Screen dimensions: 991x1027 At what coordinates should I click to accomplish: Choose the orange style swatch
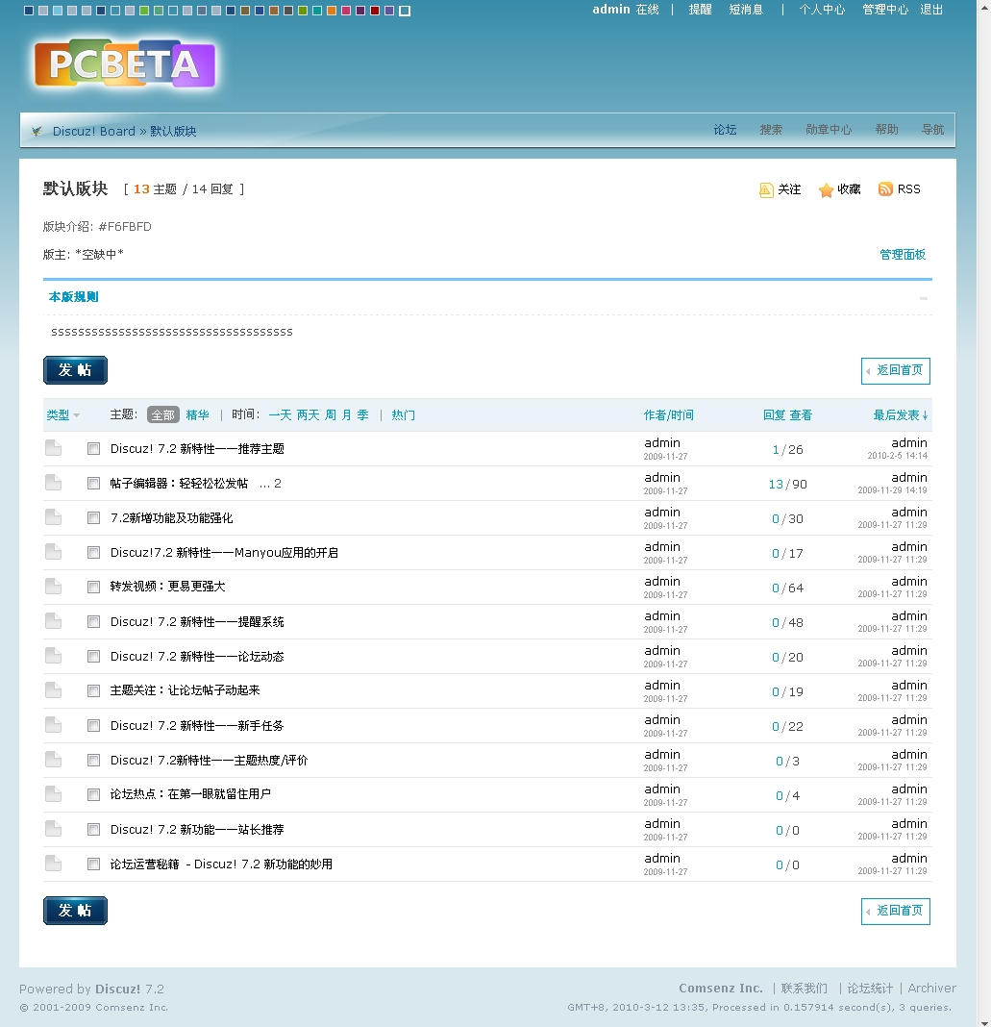coord(332,11)
